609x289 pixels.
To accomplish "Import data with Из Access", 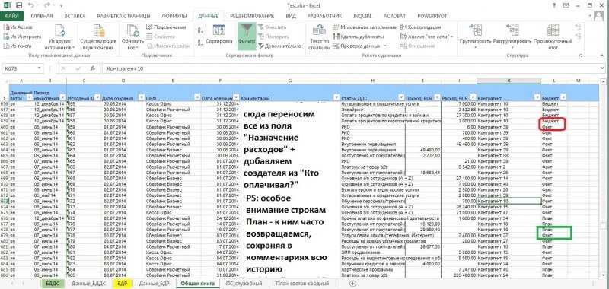I will pyautogui.click(x=18, y=27).
